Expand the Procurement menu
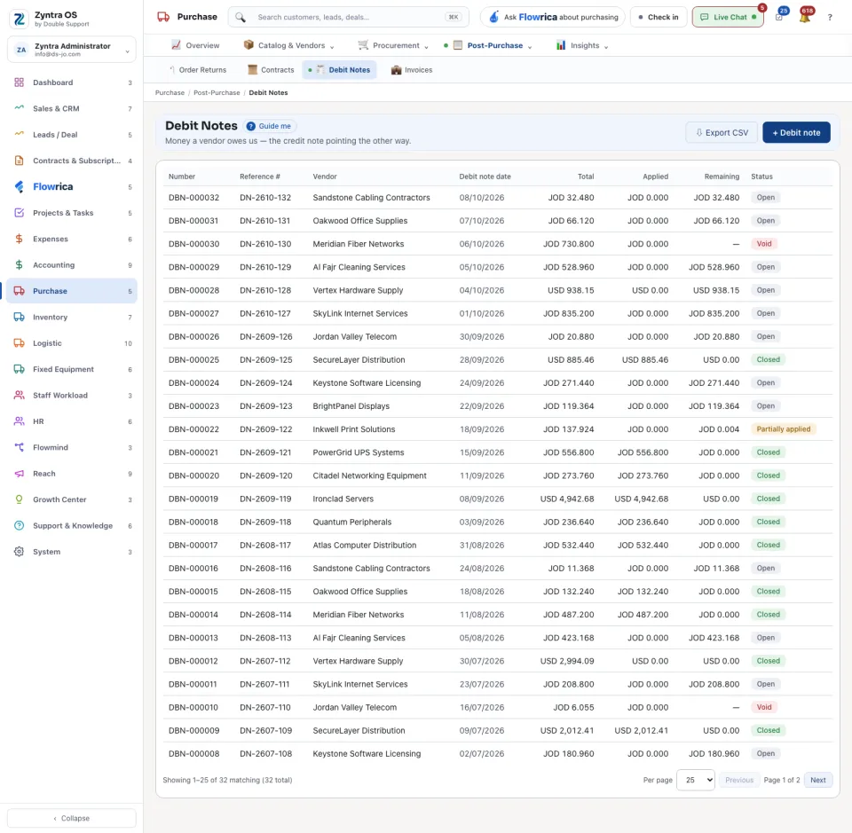852x833 pixels. (x=393, y=45)
